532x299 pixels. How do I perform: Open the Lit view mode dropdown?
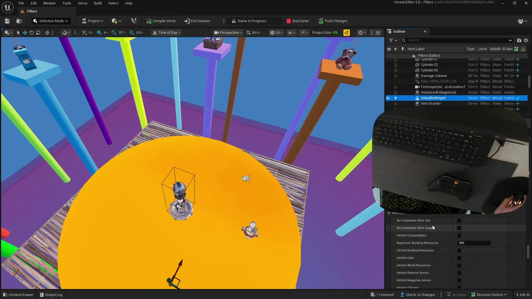276,32
